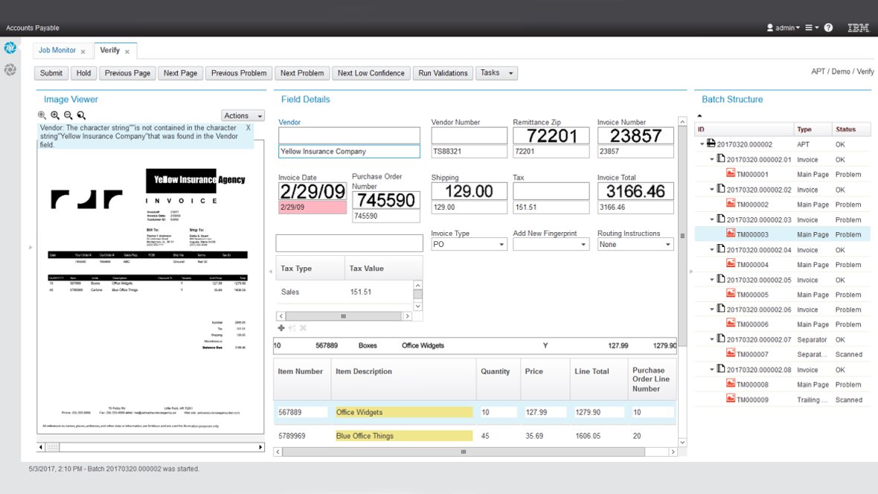Open the Invoice Type dropdown
The height and width of the screenshot is (494, 878).
(468, 244)
